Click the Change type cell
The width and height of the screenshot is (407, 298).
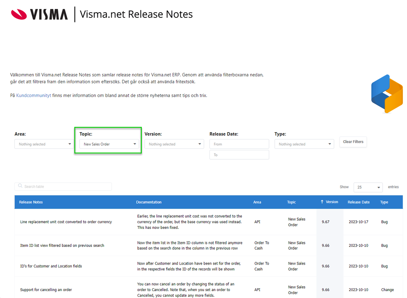click(387, 290)
